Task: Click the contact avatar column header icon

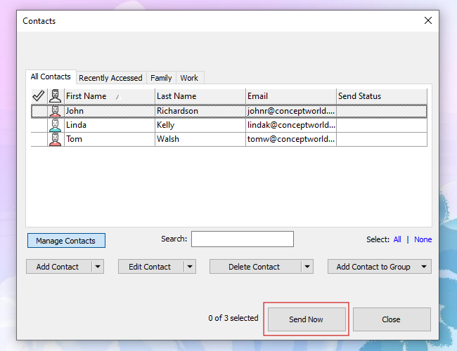Action: (x=55, y=95)
